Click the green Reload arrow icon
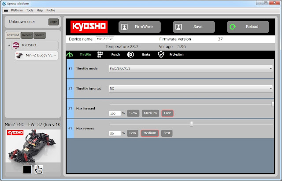The image size is (282, 181). [x=233, y=27]
